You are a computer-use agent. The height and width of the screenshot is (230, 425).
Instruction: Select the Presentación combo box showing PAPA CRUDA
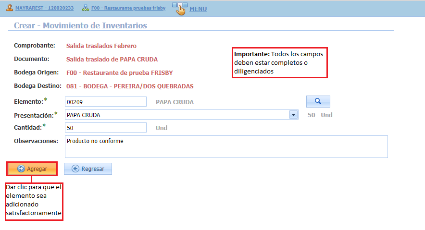coord(182,115)
